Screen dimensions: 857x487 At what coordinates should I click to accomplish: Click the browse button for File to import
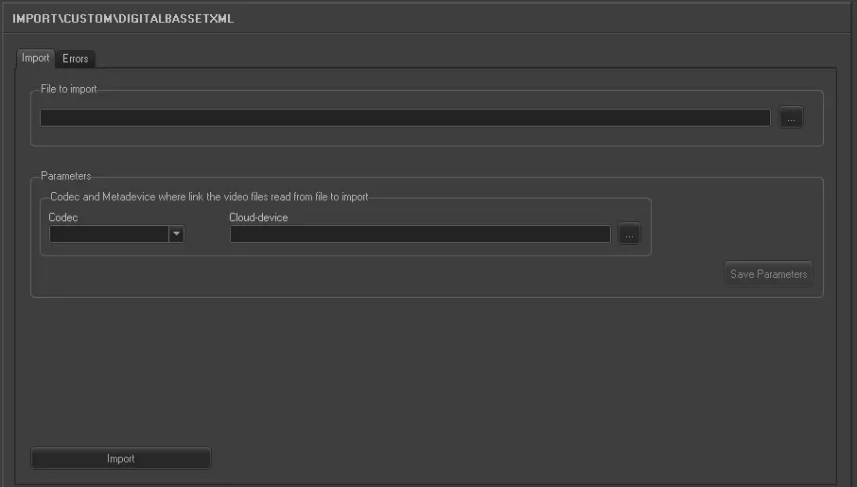(791, 118)
